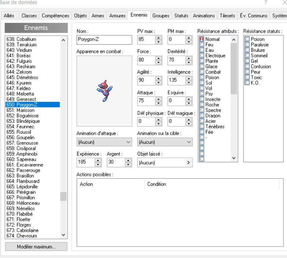Increase Déf magique value
The height and width of the screenshot is (258, 287).
[189, 120]
